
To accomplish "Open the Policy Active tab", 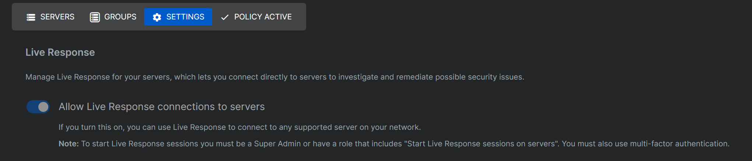I will tap(263, 17).
